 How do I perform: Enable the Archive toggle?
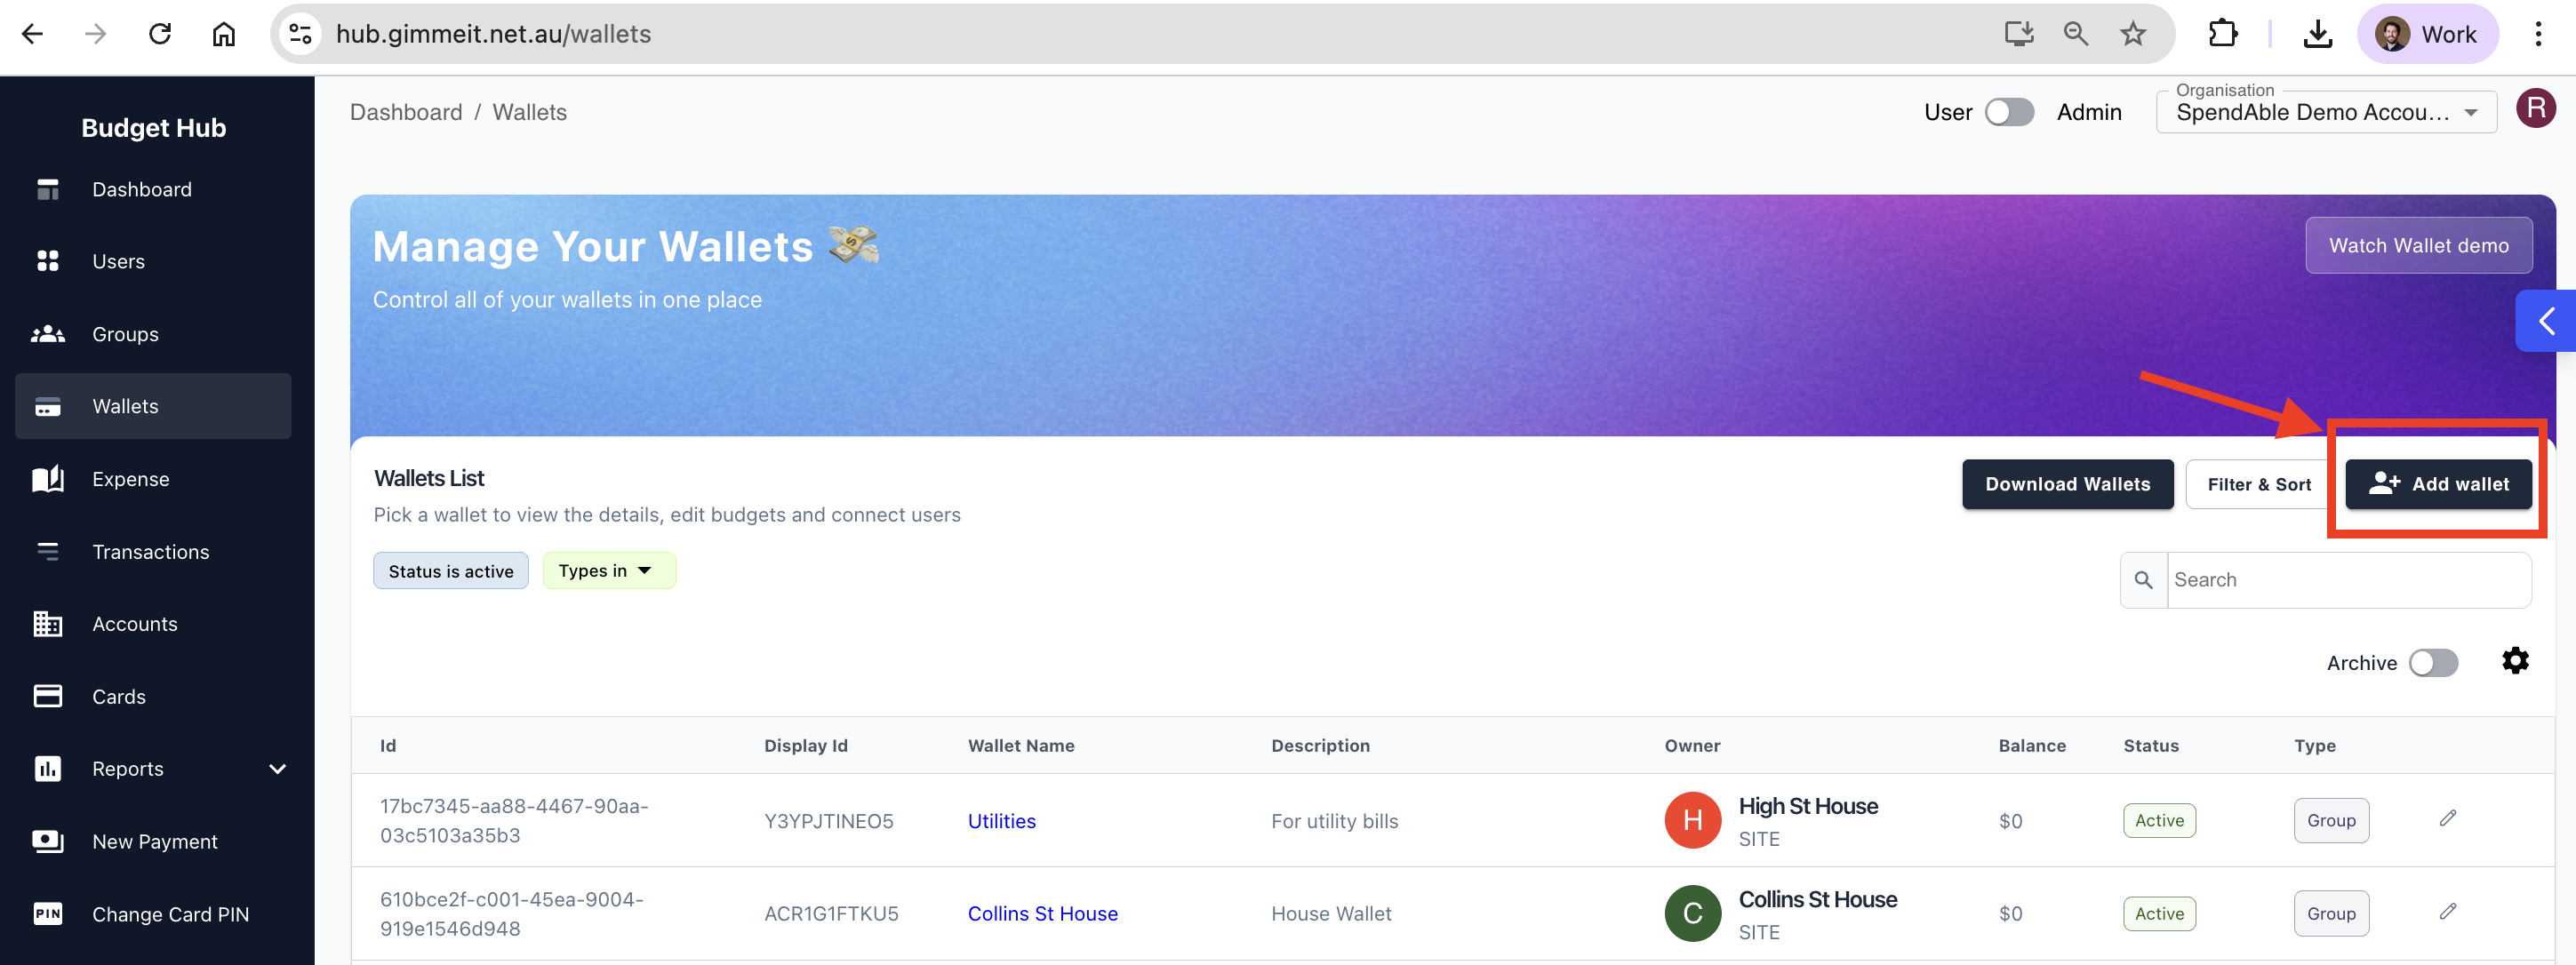[2432, 663]
